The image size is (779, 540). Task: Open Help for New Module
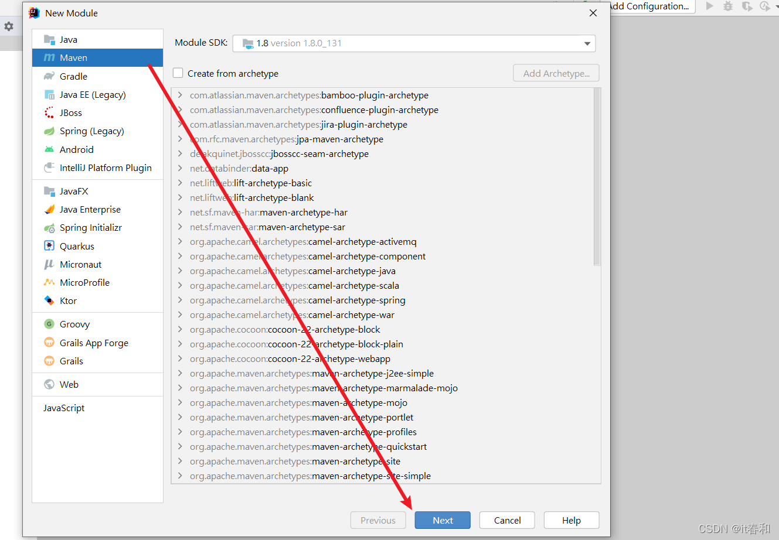point(572,520)
